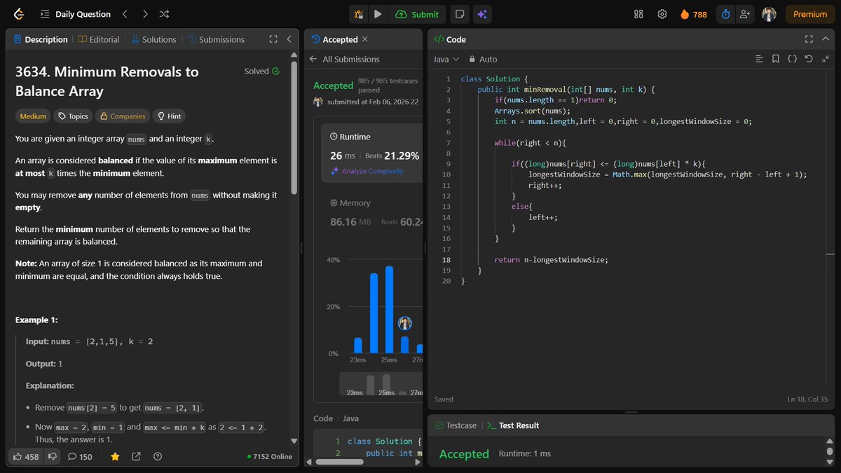The image size is (841, 473).
Task: Expand the Topics tag
Action: (74, 116)
